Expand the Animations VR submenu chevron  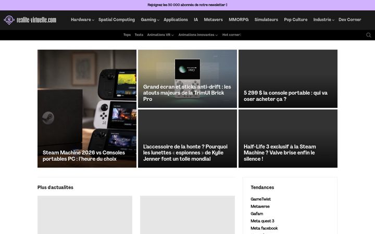point(172,35)
